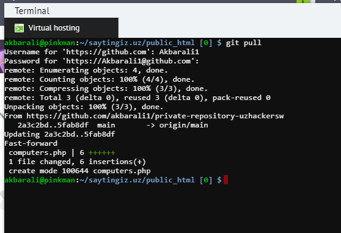Click 'Updating 2a3c2bd..5fab8df' line

click(x=60, y=134)
